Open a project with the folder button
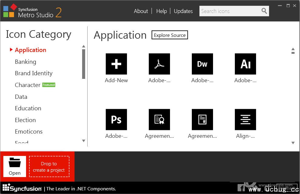Image resolution: width=300 pixels, height=194 pixels. [x=15, y=166]
